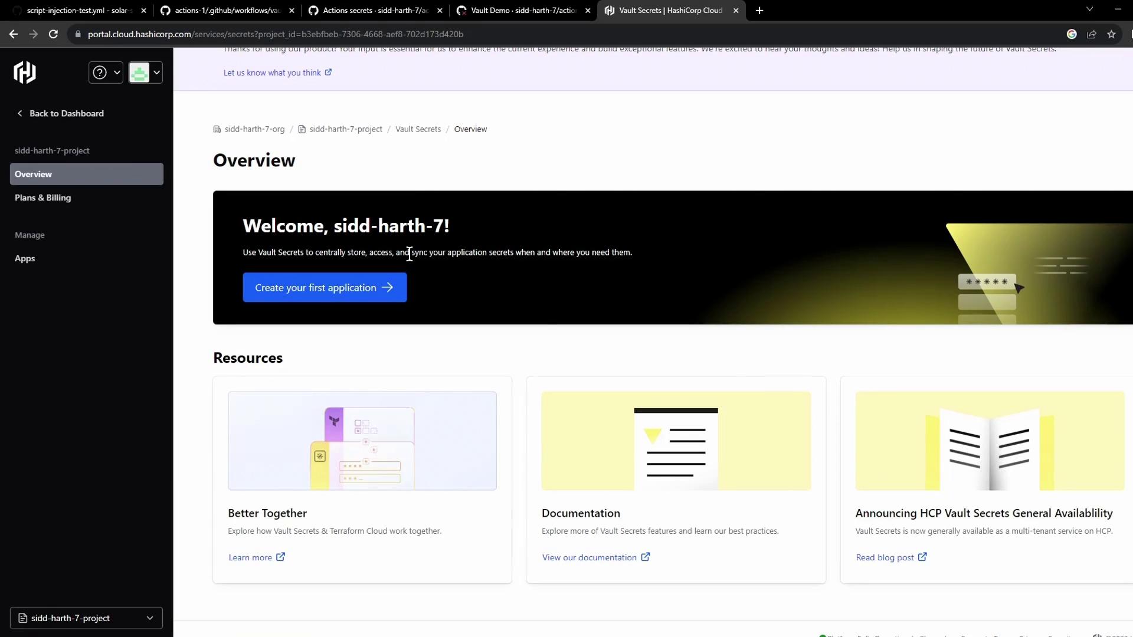Open the help question mark menu
The width and height of the screenshot is (1133, 637).
(x=105, y=73)
